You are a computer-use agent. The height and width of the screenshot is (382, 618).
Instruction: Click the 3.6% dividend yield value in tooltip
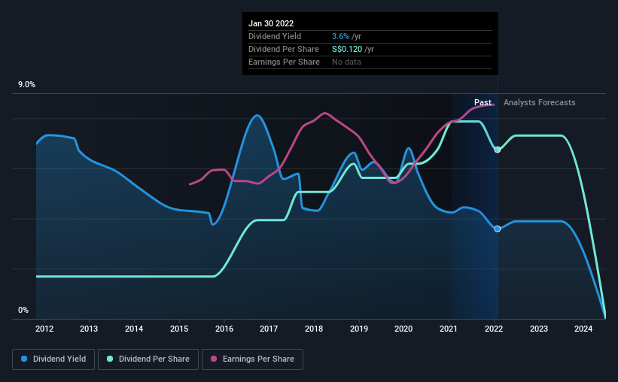[340, 36]
